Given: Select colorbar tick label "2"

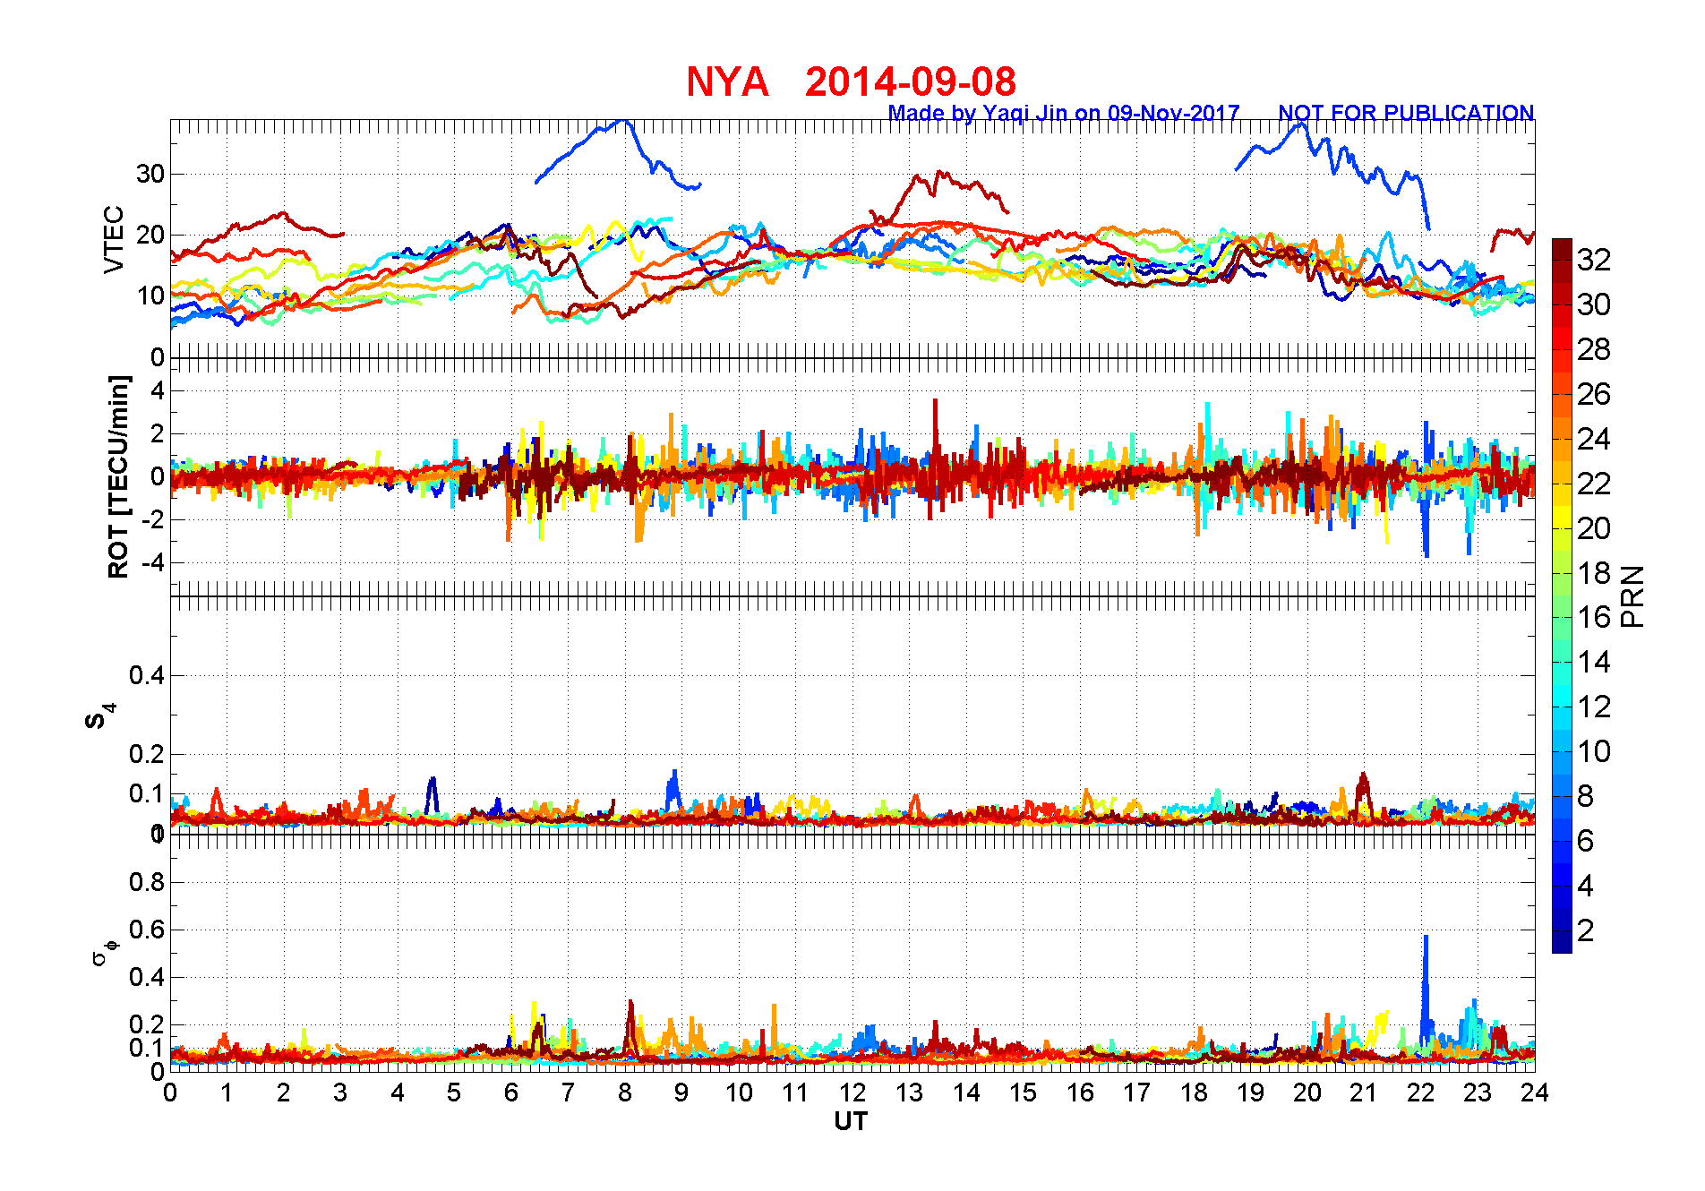Looking at the screenshot, I should click(1586, 930).
